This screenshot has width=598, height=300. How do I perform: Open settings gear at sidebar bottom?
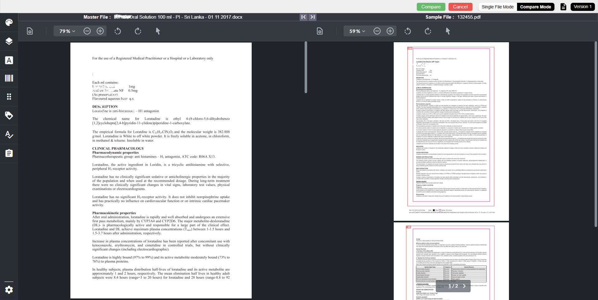pyautogui.click(x=9, y=290)
